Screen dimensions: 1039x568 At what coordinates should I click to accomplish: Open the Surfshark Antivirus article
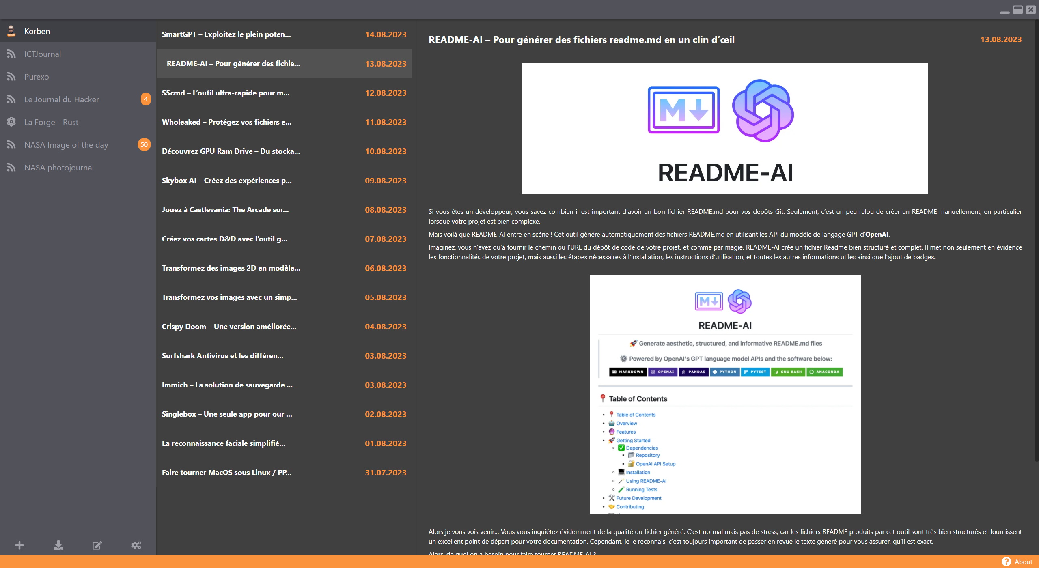tap(284, 356)
